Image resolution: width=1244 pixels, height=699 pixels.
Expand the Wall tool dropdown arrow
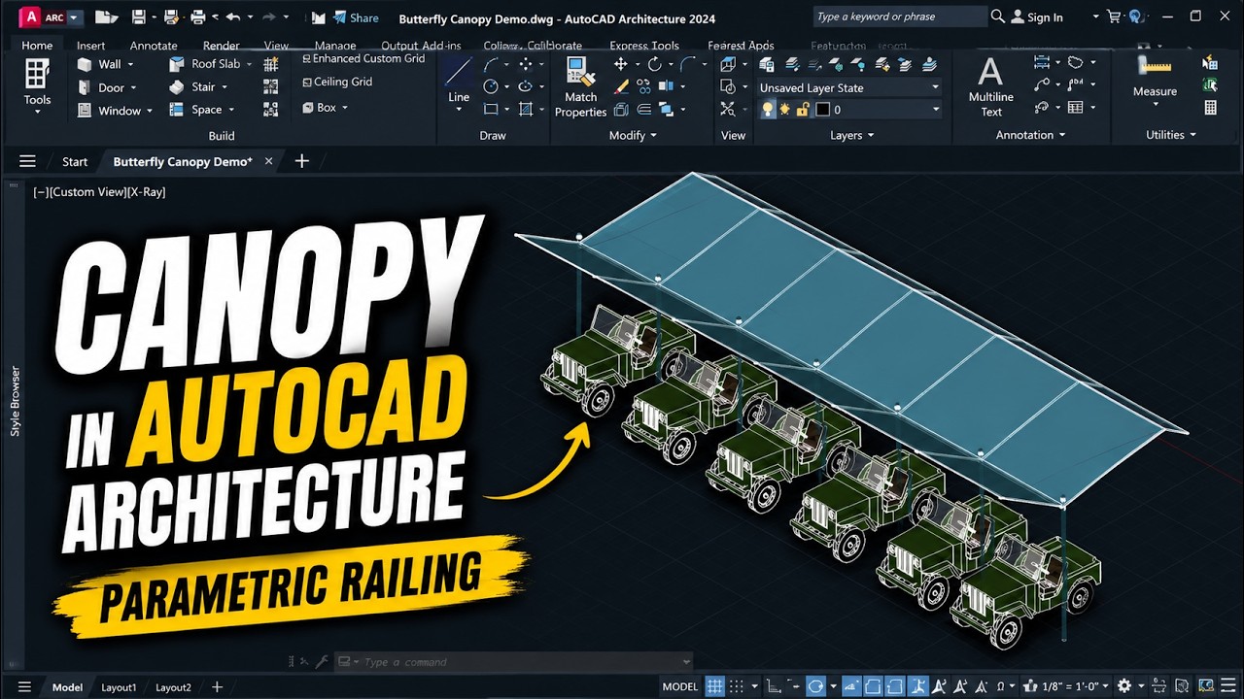pos(130,64)
